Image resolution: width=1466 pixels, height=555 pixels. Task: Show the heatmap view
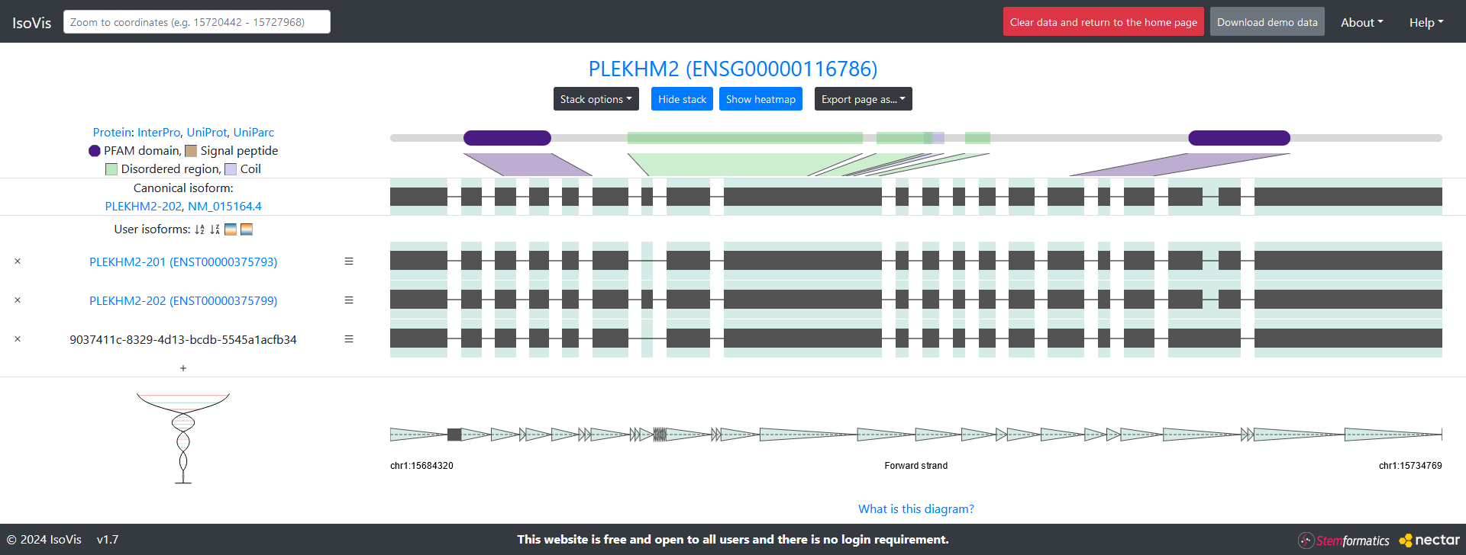(x=760, y=99)
